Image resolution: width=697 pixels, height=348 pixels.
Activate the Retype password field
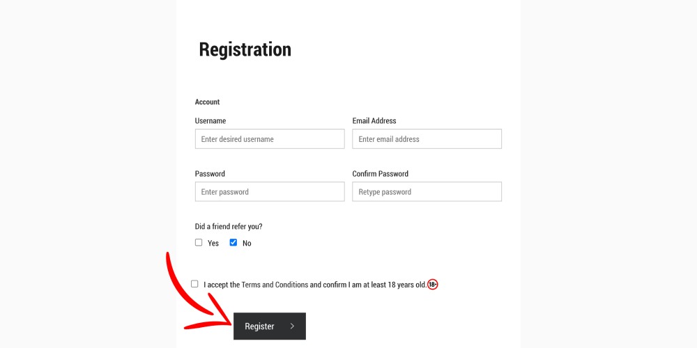(427, 192)
